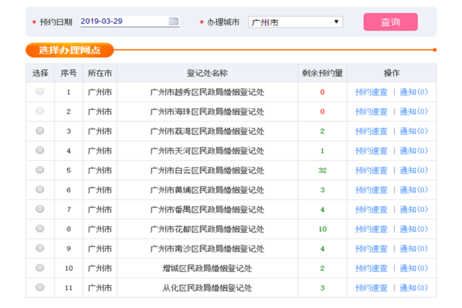462x308 pixels.
Task: Click 预约速查 link for 越秀区 row
Action: tap(371, 92)
